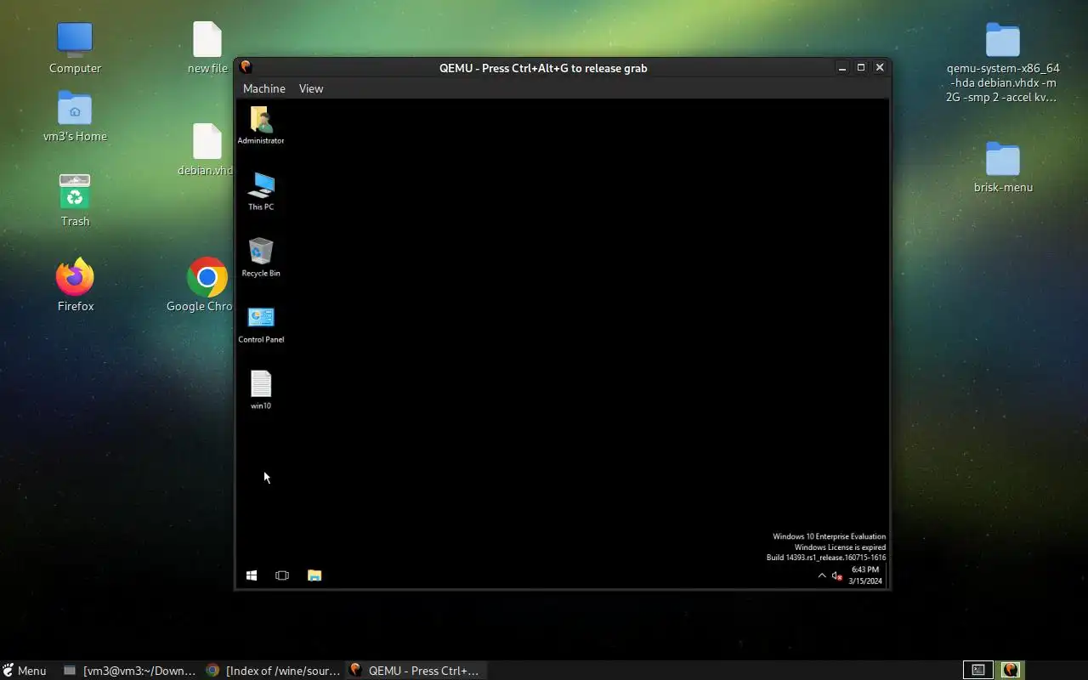Click the muted speaker volume tray icon

[x=836, y=575]
